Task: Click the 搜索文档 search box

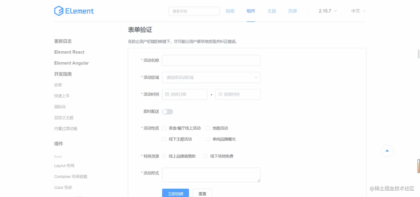Action: (x=194, y=11)
